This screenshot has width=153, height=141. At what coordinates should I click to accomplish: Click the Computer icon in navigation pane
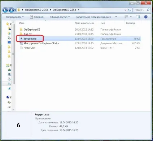click(x=8, y=97)
